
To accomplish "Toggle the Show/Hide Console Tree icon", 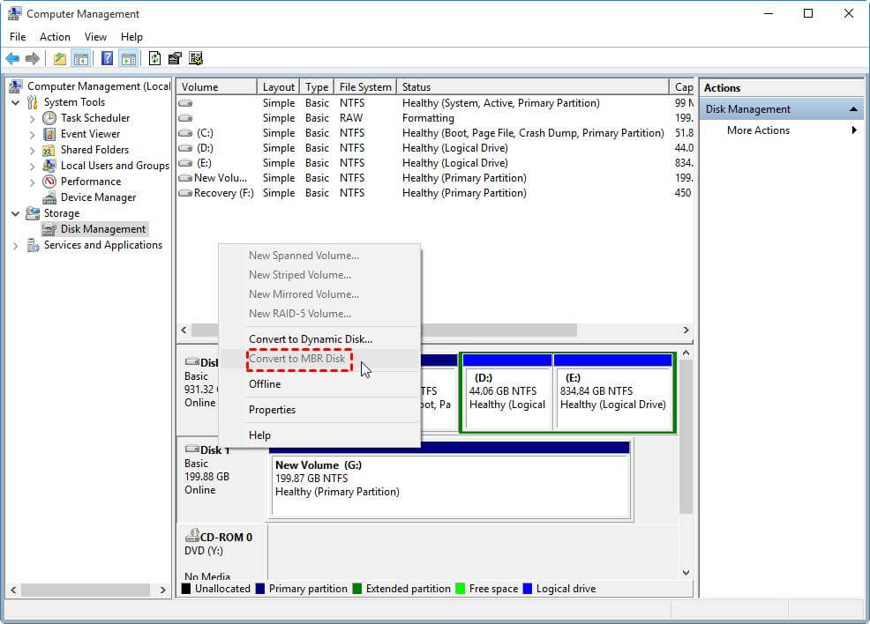I will click(79, 58).
